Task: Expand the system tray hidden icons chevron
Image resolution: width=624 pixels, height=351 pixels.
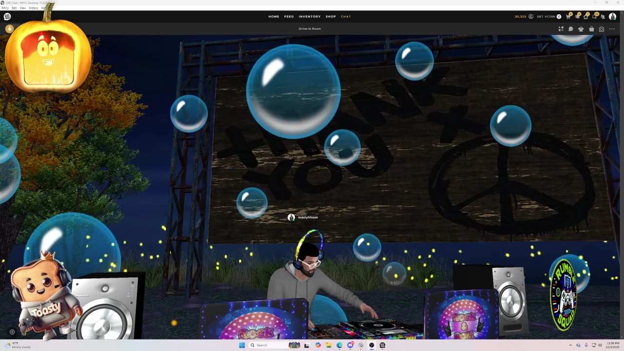Action: coord(571,345)
